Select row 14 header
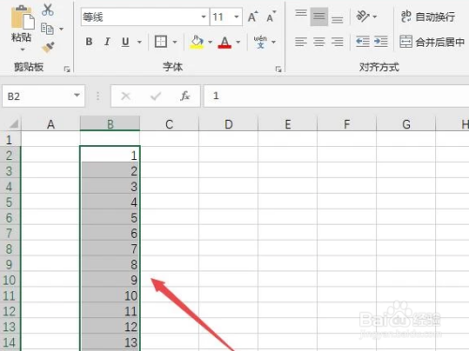The image size is (469, 351). pos(10,342)
